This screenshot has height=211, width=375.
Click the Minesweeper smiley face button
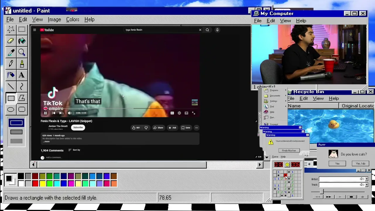point(287,165)
